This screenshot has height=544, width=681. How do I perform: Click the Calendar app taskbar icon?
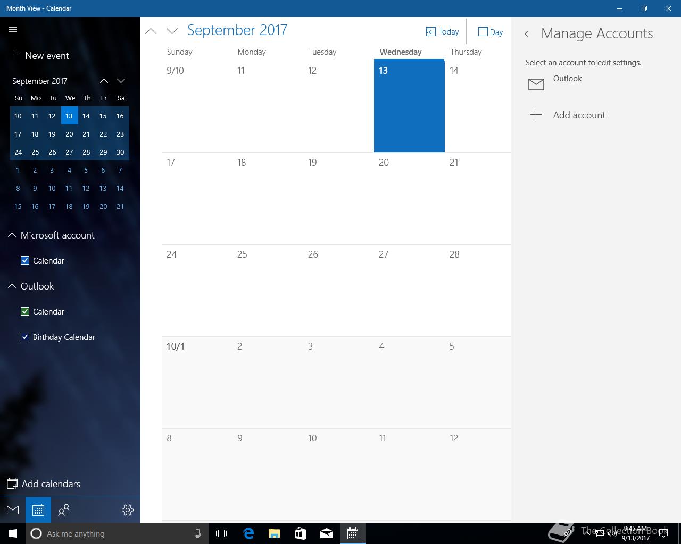coord(353,533)
